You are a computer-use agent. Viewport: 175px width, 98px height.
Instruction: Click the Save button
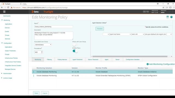click(36, 93)
